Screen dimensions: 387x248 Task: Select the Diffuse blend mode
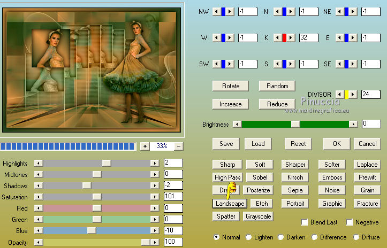tap(356, 237)
